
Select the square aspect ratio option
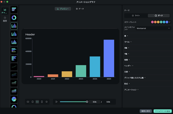tap(47, 102)
